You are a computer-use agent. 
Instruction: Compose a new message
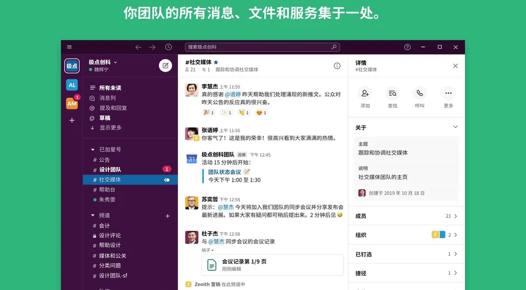point(165,66)
